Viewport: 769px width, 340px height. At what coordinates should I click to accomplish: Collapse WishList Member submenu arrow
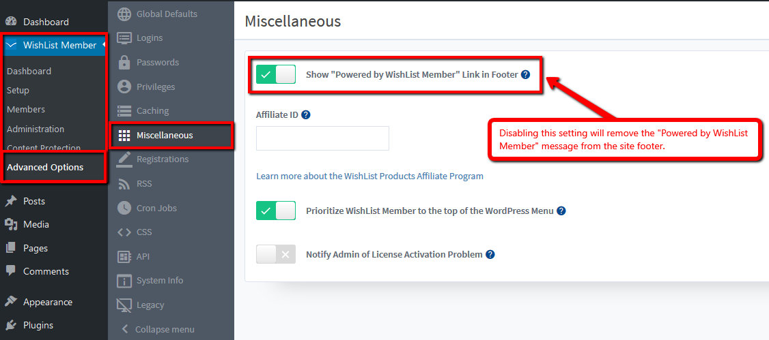[x=104, y=45]
